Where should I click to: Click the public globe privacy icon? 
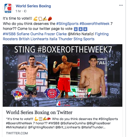(x=25, y=11)
